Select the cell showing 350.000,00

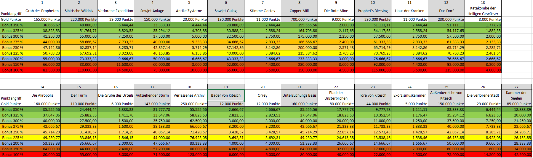299,70
